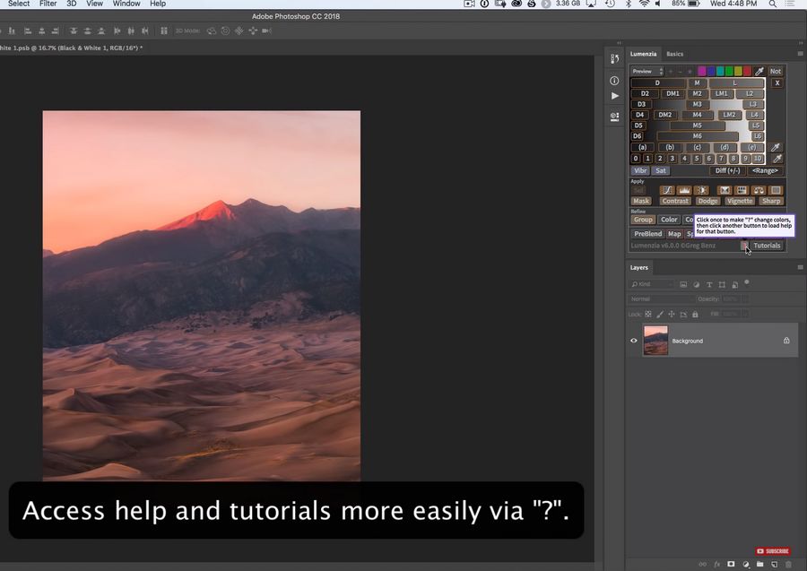807x571 pixels.
Task: Click the Add layer mask icon at panel bottom
Action: (x=731, y=565)
